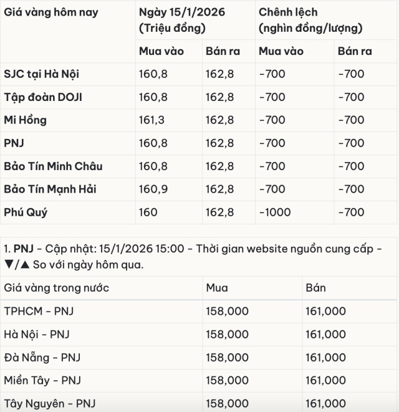Click the "Đà Nẵng - PNJ" row
Screen dimensions: 399x412
click(x=42, y=357)
